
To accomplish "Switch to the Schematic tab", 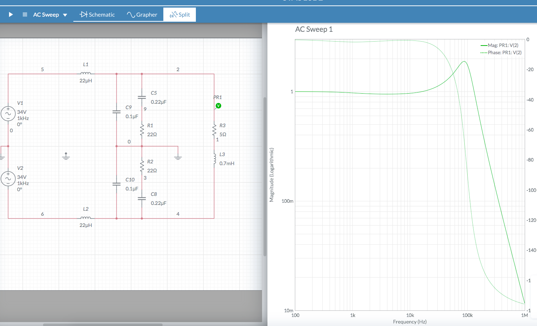I will pyautogui.click(x=97, y=14).
